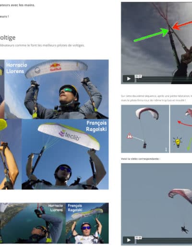Click the red paraglider wing in bottom video

coord(180,195)
